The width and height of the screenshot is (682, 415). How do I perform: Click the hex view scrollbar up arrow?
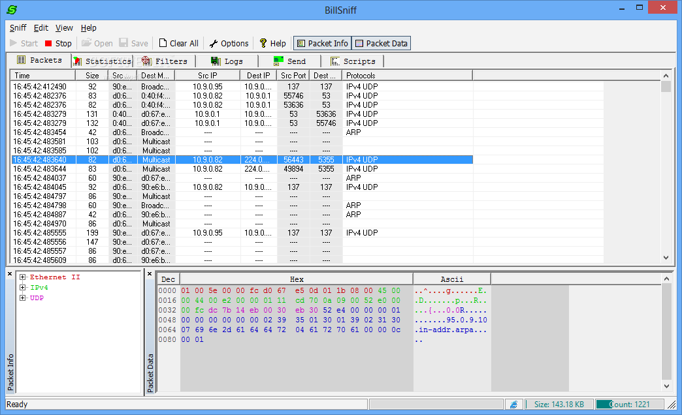[666, 279]
